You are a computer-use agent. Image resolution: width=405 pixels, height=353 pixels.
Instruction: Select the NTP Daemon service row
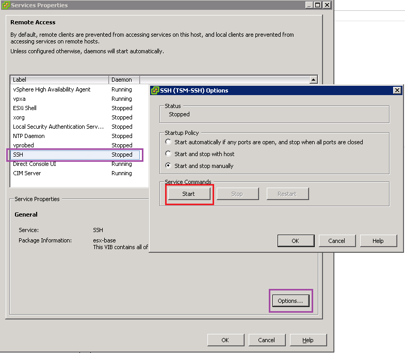coord(75,136)
